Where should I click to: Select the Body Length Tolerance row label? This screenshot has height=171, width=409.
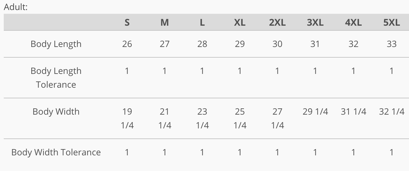tap(56, 78)
